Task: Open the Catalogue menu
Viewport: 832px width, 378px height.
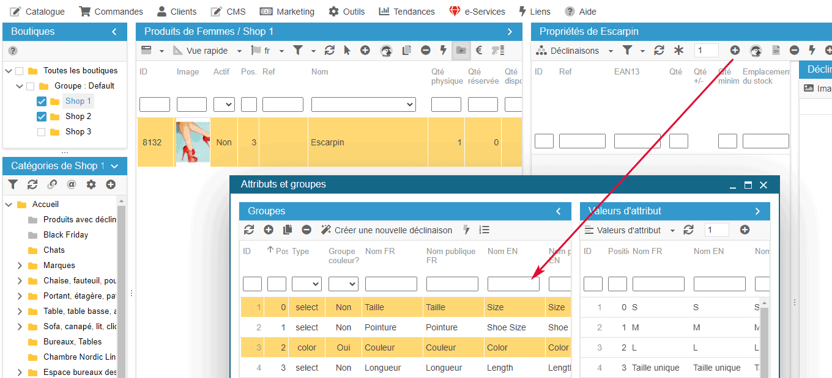Action: pyautogui.click(x=37, y=12)
